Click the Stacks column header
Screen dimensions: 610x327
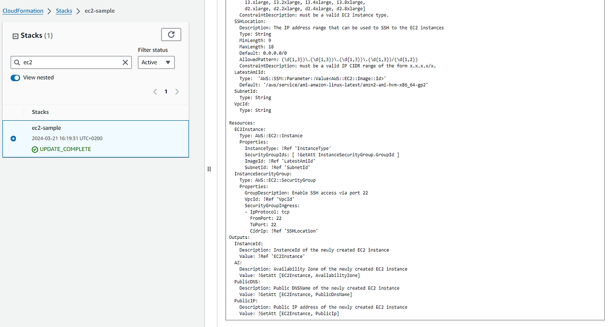click(41, 112)
